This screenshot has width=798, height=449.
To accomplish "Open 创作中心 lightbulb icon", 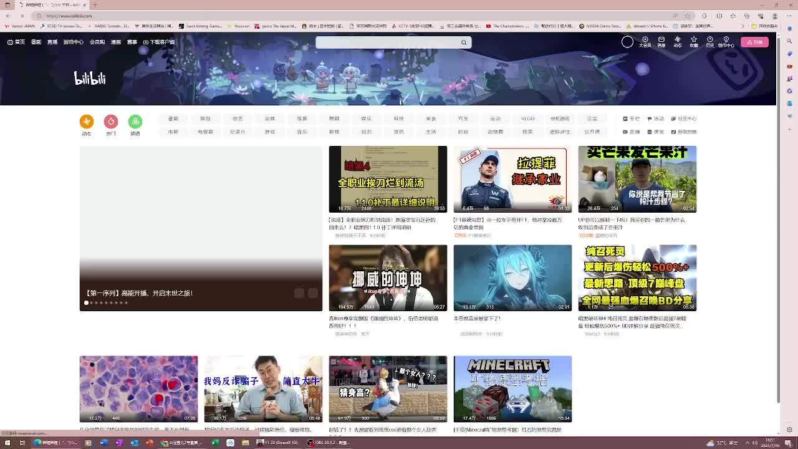I will tap(726, 40).
